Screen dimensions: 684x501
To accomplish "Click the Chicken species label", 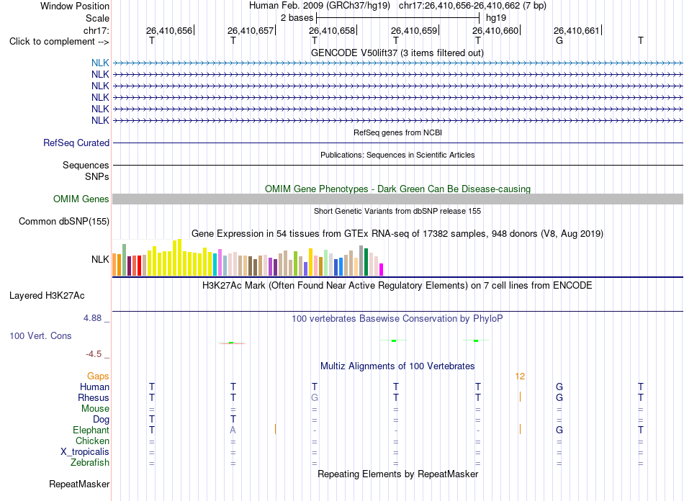I will pyautogui.click(x=92, y=441).
